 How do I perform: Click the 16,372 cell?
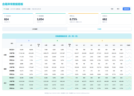tap(21, 71)
